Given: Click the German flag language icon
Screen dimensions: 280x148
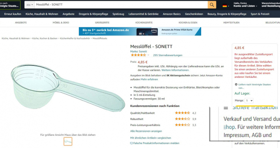Looking at the screenshot, I should click(225, 6).
